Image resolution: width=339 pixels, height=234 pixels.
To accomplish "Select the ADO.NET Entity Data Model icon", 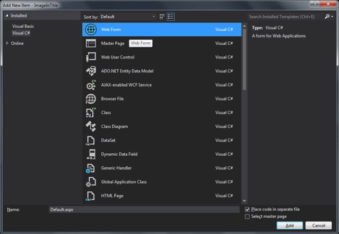I will click(x=91, y=71).
